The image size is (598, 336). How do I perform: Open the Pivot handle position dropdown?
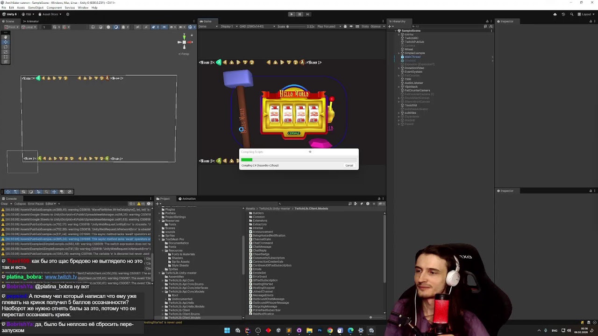coord(12,27)
